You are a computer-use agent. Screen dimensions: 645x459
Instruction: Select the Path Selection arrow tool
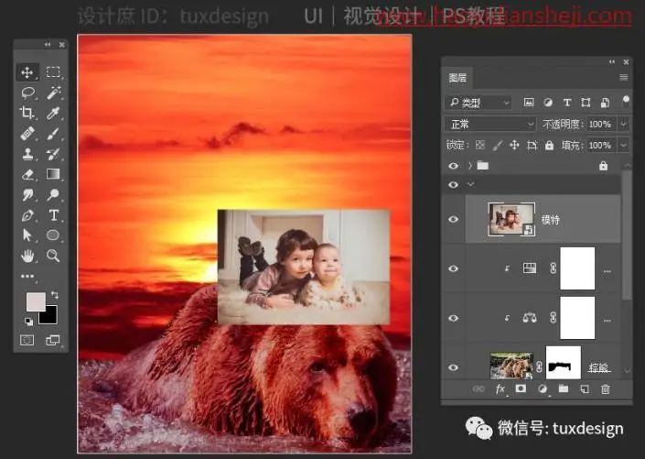[x=27, y=235]
